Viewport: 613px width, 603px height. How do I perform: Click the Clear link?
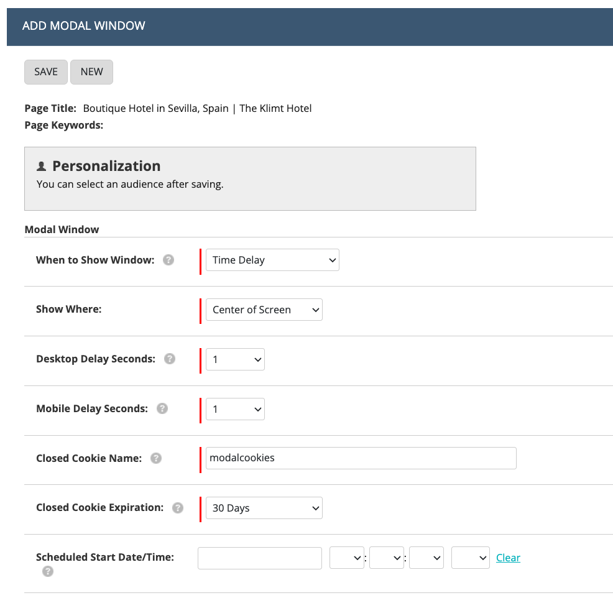coord(508,558)
